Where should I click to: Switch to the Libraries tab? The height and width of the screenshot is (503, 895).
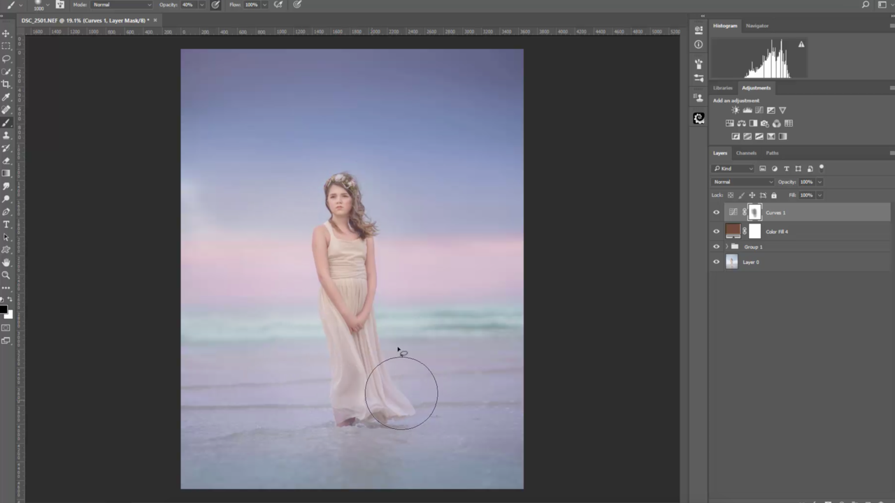click(x=722, y=88)
